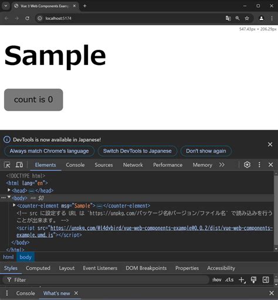Open a new browser tab
Image resolution: width=278 pixels, height=300 pixels.
click(84, 6)
